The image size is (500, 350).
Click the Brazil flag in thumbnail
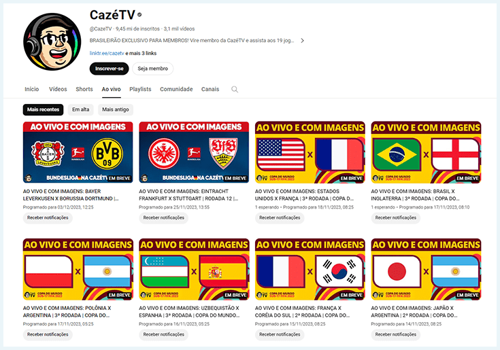point(397,155)
